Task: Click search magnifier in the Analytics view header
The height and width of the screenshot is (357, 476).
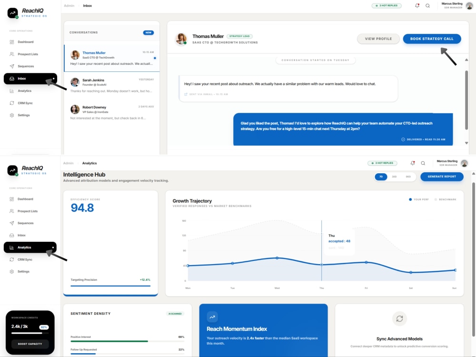Action: tap(423, 163)
